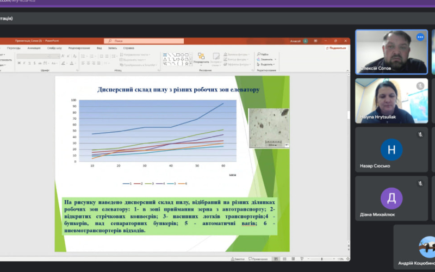435x272 pixels.
Task: Align text right
Action: click(94, 63)
